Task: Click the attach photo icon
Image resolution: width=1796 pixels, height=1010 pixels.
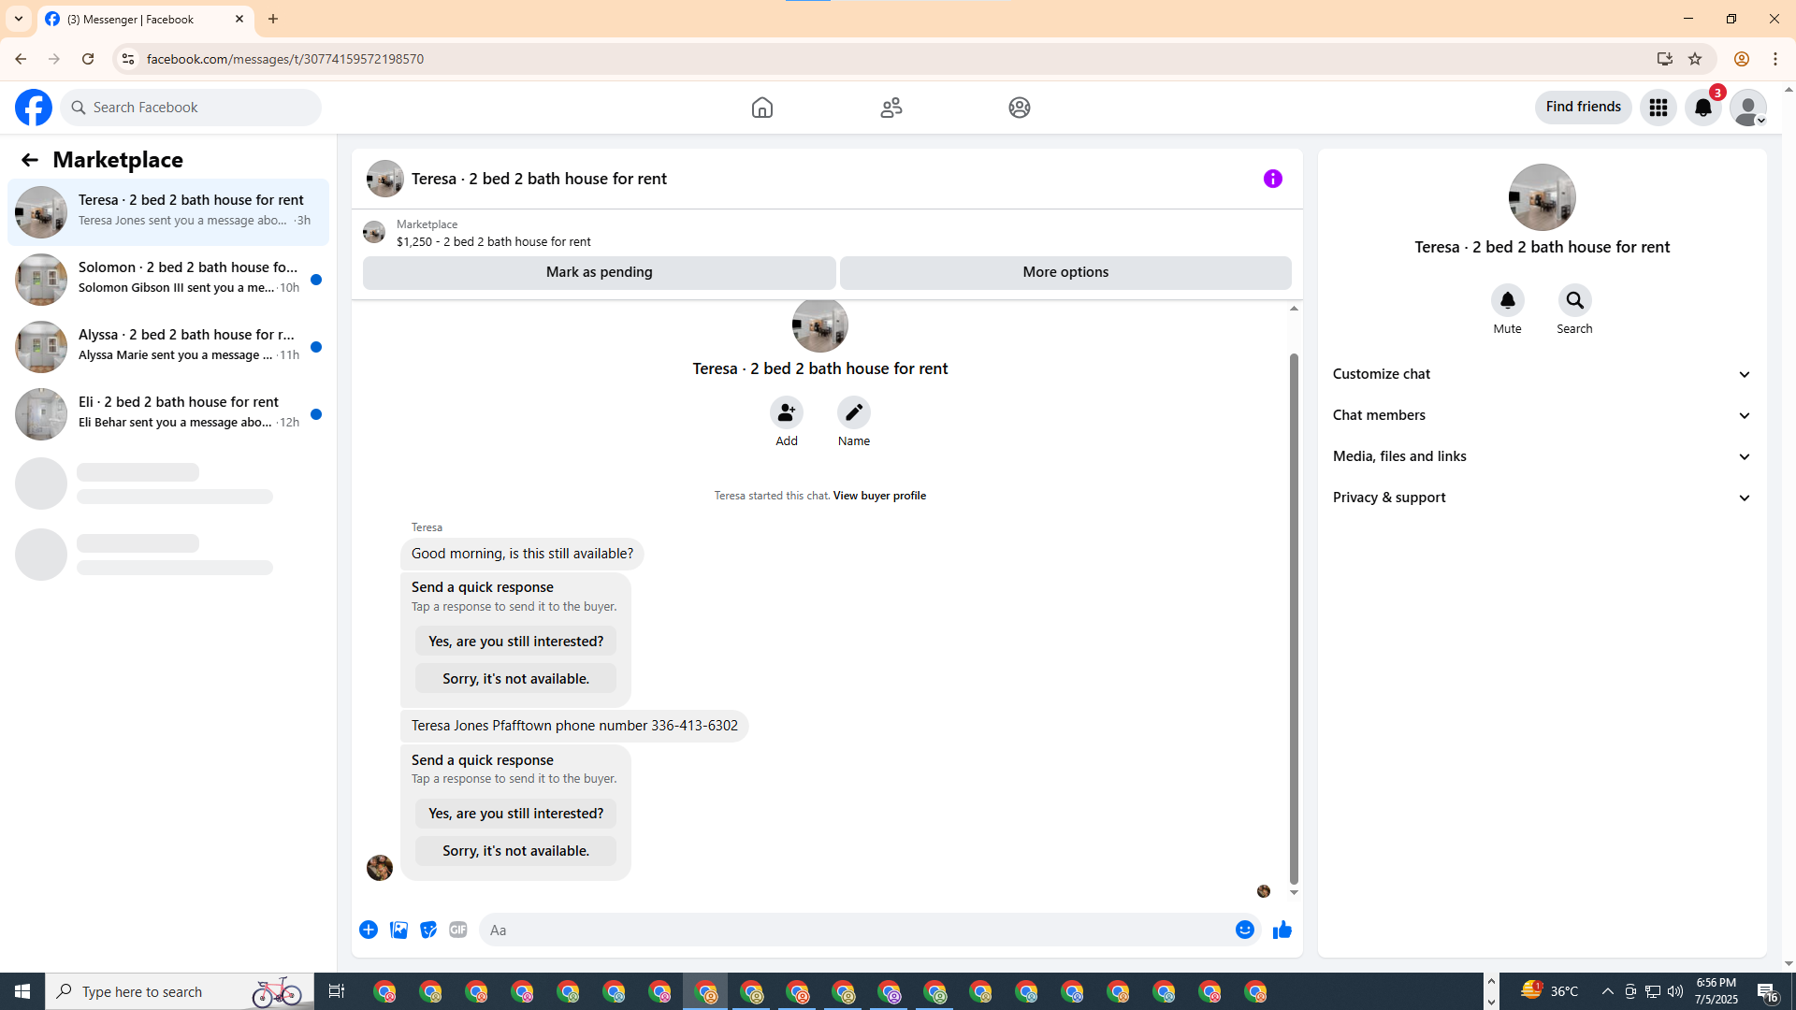Action: (398, 930)
